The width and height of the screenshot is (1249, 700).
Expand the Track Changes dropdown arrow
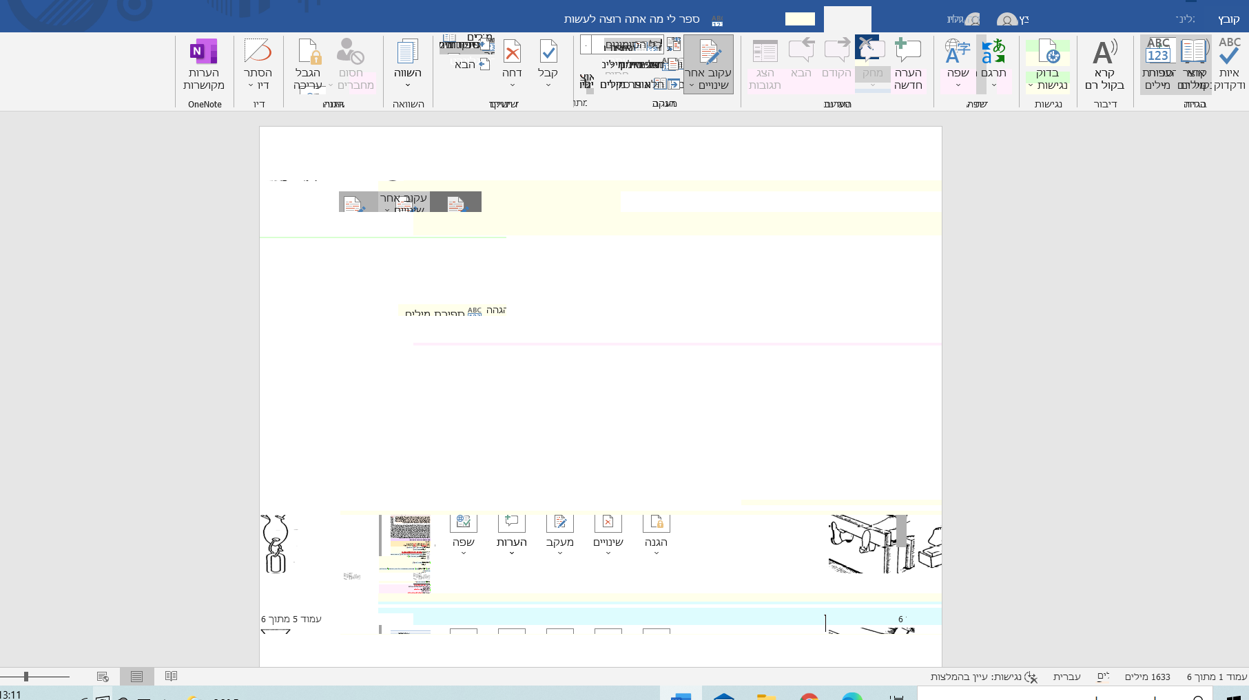pos(691,85)
